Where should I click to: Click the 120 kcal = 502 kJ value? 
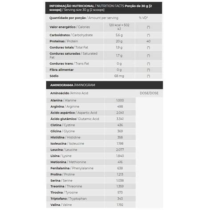[119, 27]
